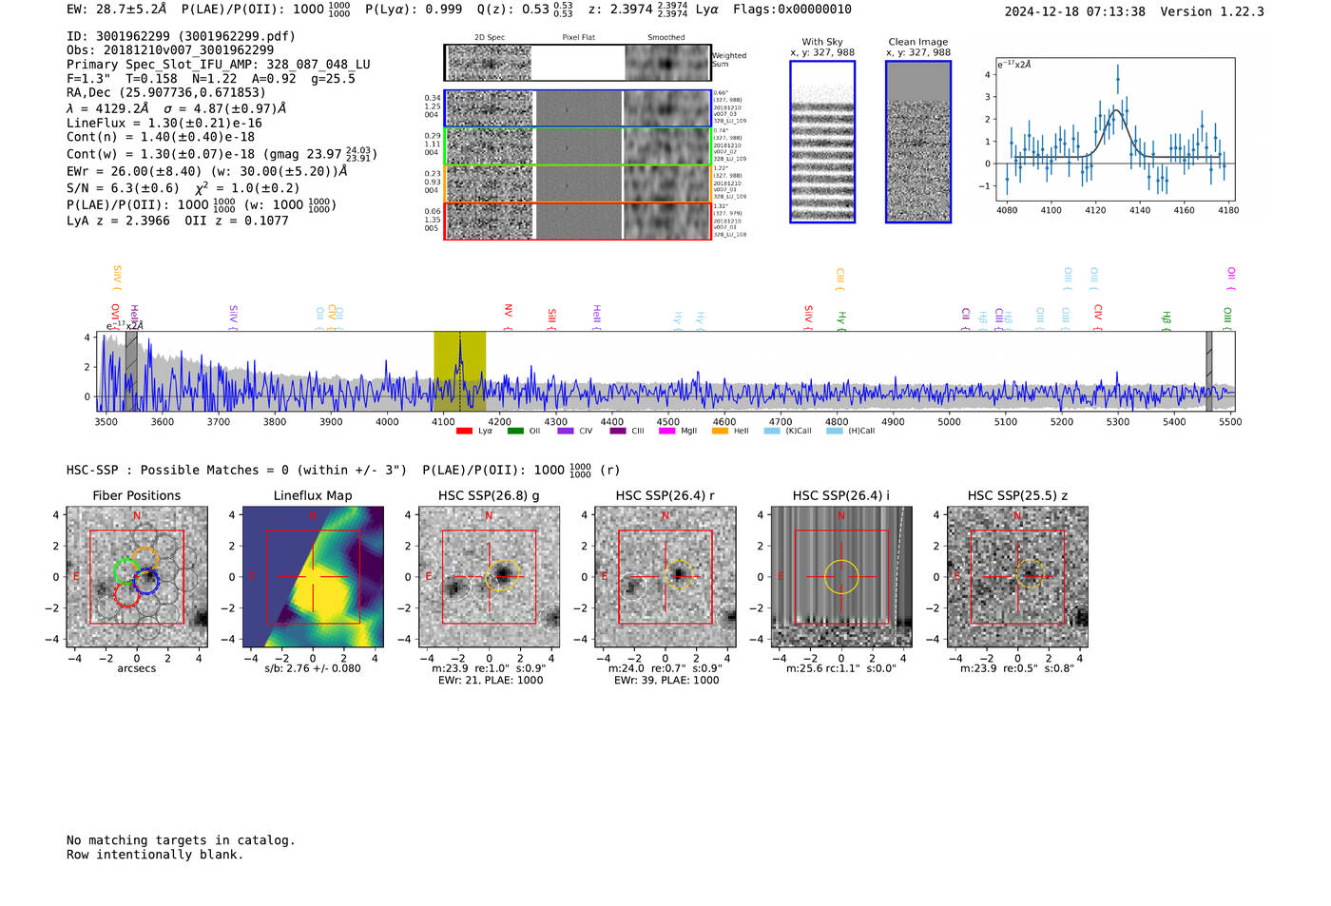
Task: Click the S/N = 6.3(±0.6) value
Action: (123, 188)
